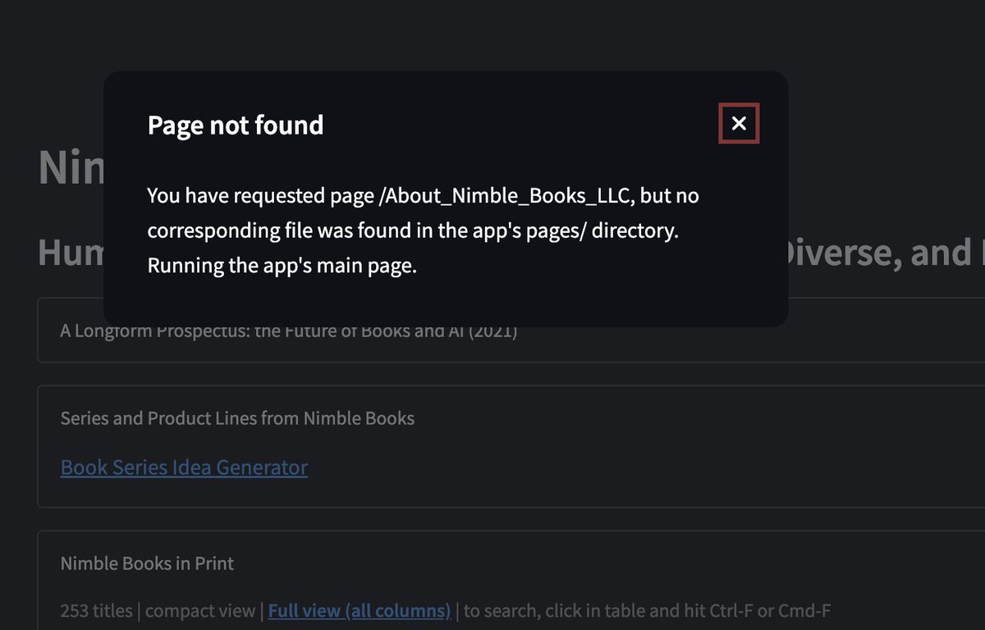Click 'Series and Product Lines from Nimble Books' header
Image resolution: width=985 pixels, height=630 pixels.
pos(237,418)
